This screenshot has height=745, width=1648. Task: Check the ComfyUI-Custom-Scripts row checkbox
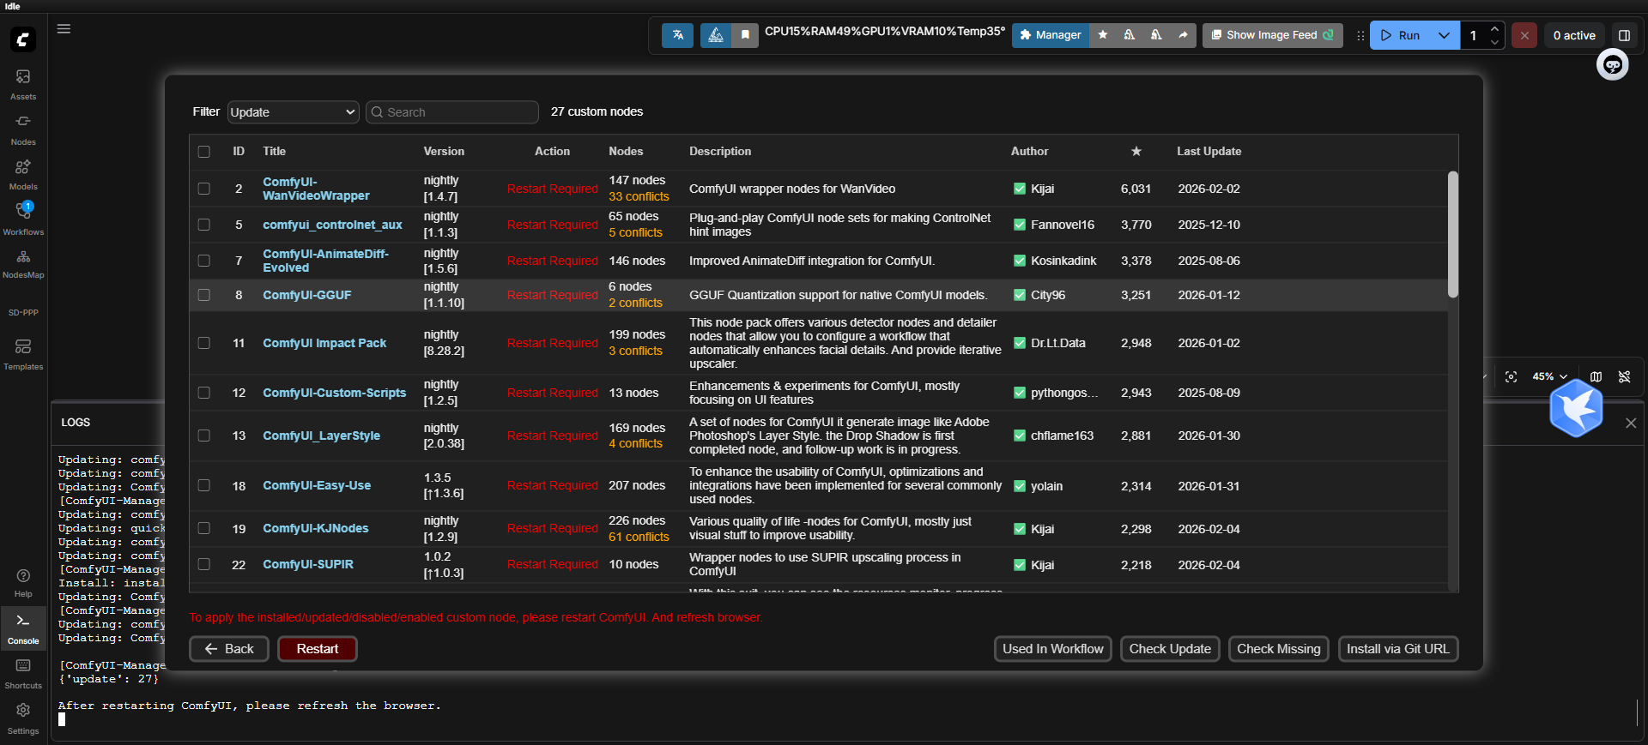pos(204,393)
